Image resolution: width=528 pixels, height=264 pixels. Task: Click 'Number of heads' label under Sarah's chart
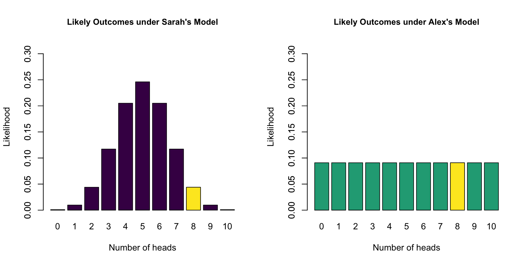click(x=142, y=248)
